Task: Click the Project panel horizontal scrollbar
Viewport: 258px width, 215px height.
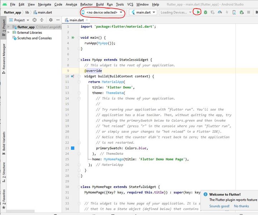Action: click(x=20, y=211)
